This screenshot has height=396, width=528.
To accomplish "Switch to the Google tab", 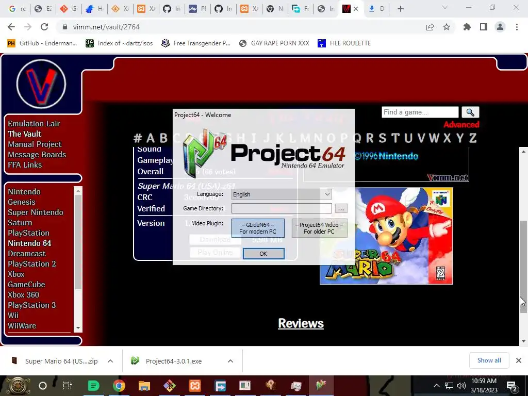I will click(x=17, y=9).
